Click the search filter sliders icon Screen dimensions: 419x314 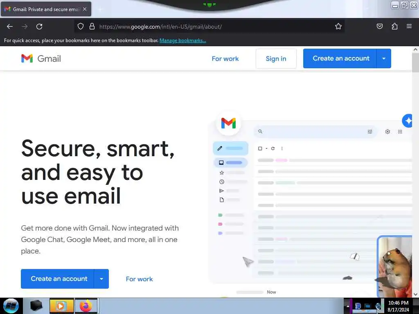[370, 132]
